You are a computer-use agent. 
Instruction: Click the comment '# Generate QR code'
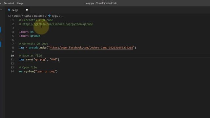click(33, 44)
